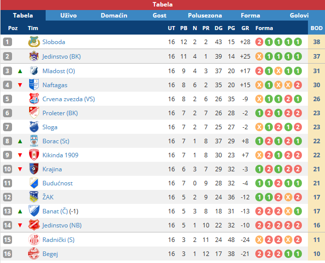The image size is (325, 263).
Task: Click the green up arrow beside Mladost (O)
Action: click(20, 71)
